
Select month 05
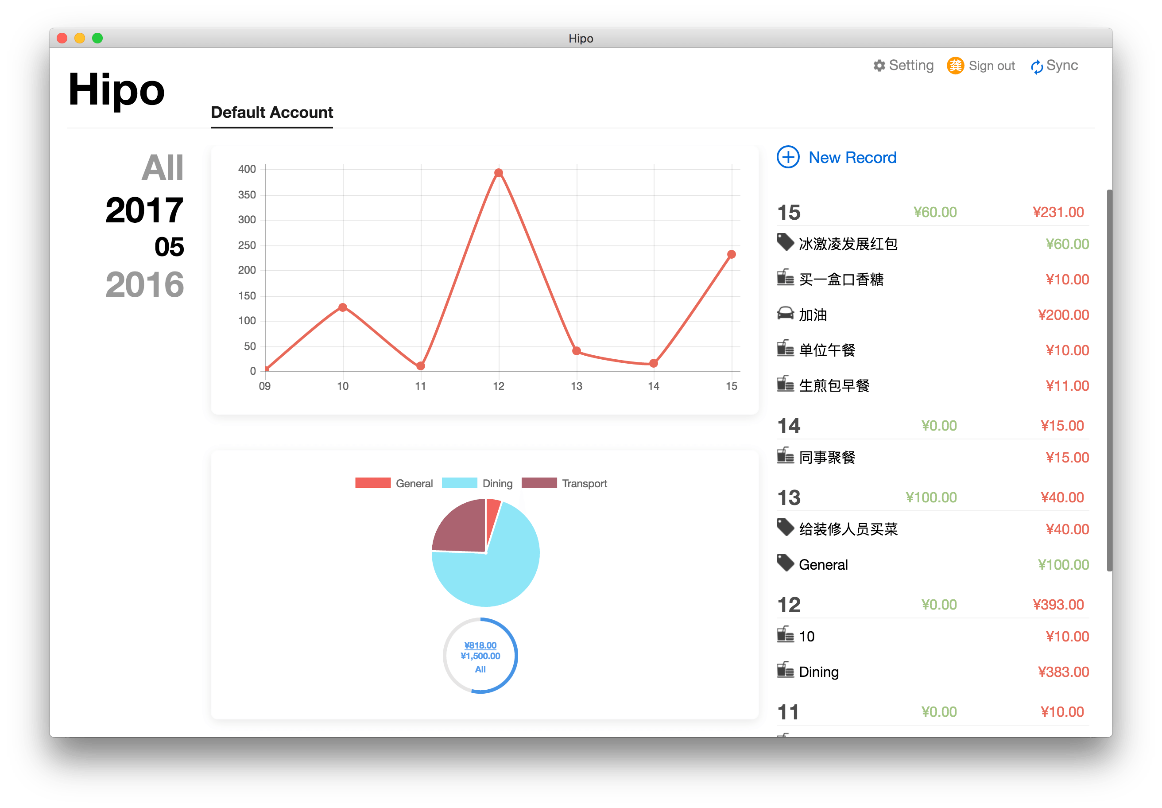[169, 247]
